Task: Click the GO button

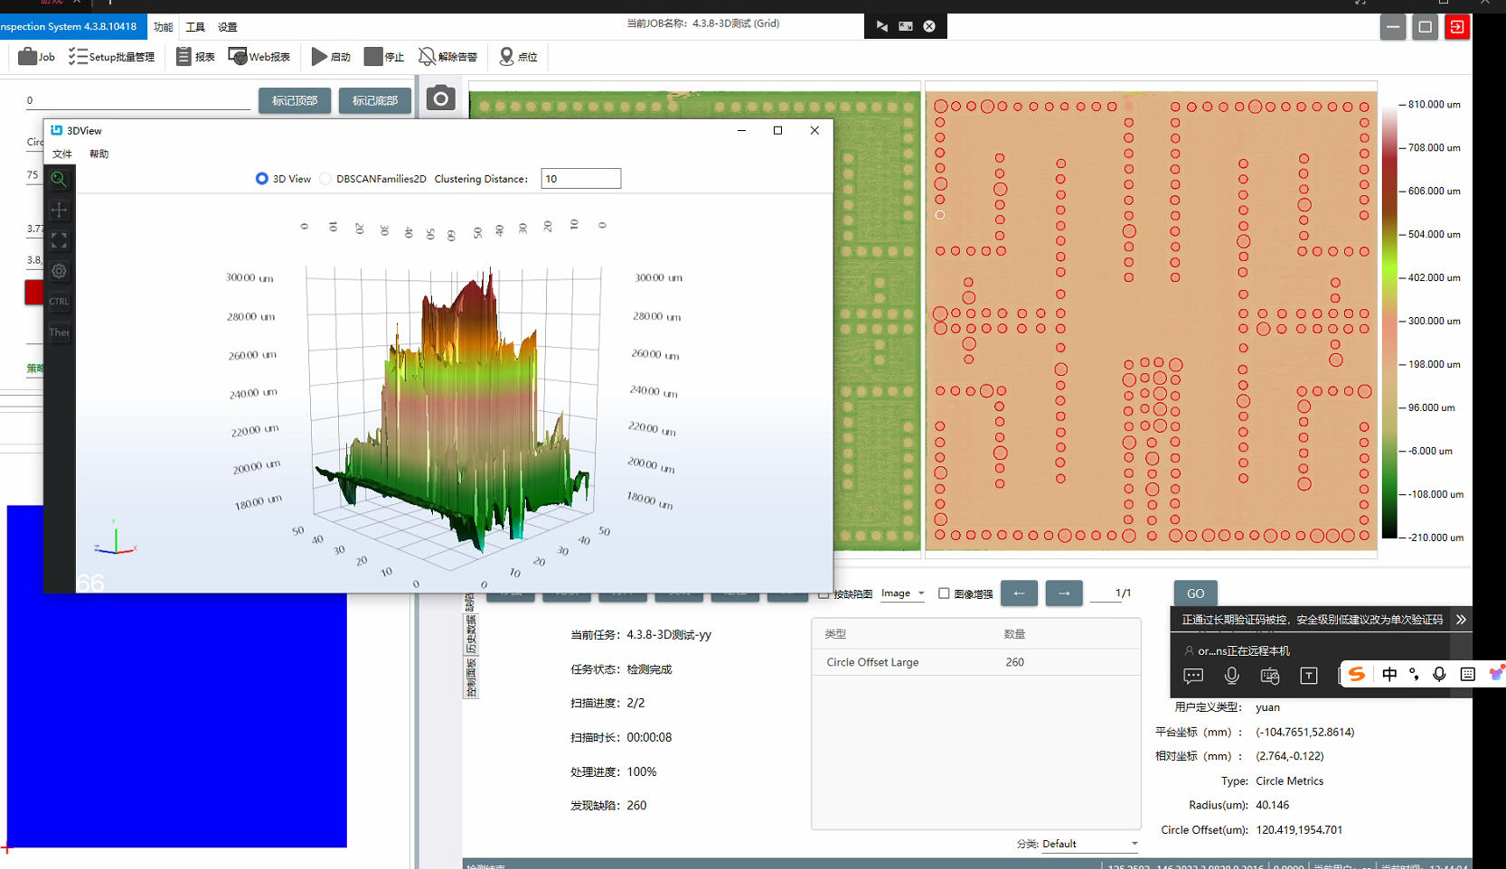Action: coord(1195,593)
